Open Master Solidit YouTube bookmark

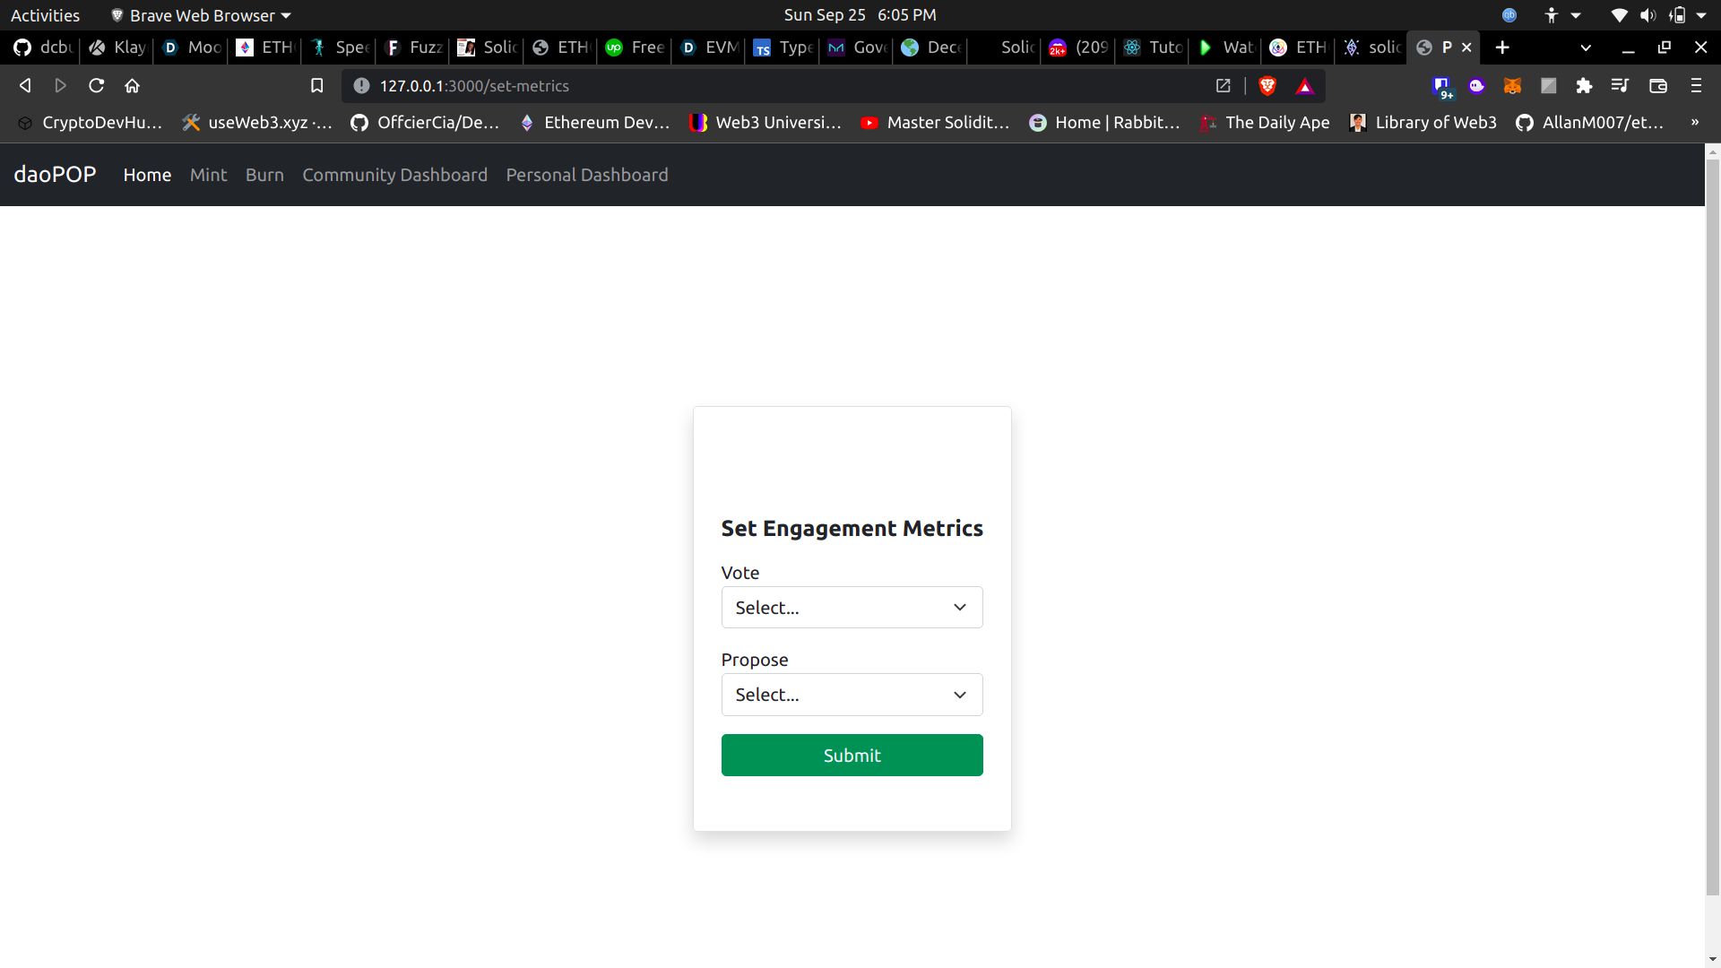935,122
